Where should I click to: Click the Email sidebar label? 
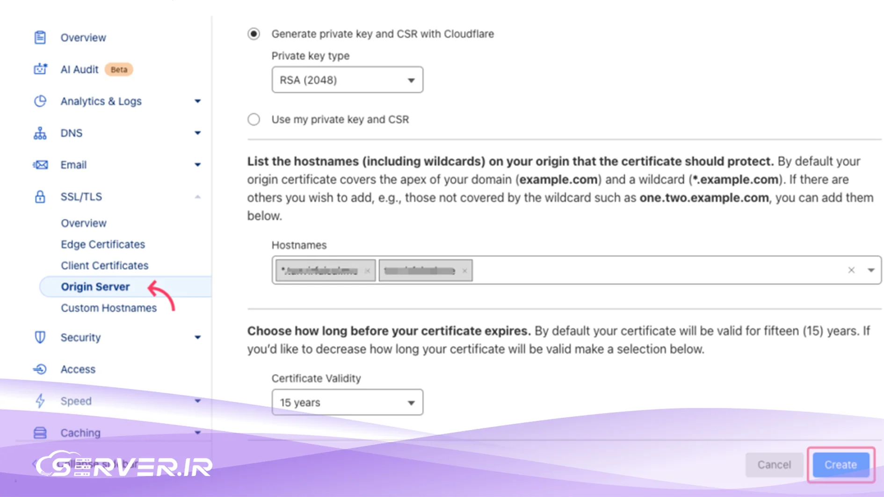(x=73, y=165)
